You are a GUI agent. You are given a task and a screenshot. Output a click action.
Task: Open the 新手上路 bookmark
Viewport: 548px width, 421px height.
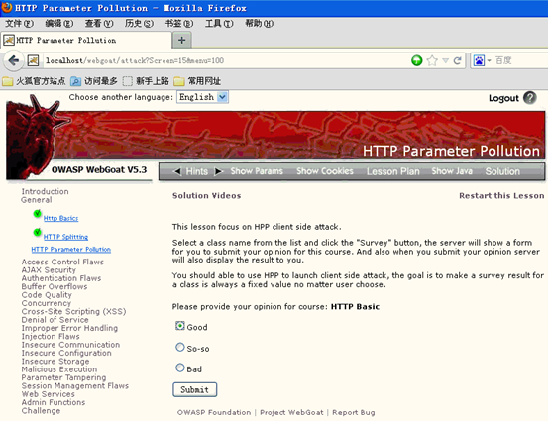[146, 81]
